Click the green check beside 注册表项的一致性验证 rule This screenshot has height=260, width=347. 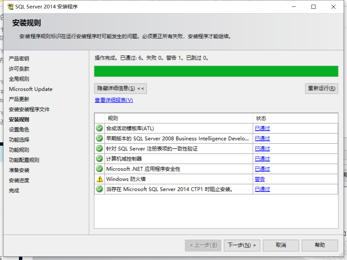click(x=99, y=148)
